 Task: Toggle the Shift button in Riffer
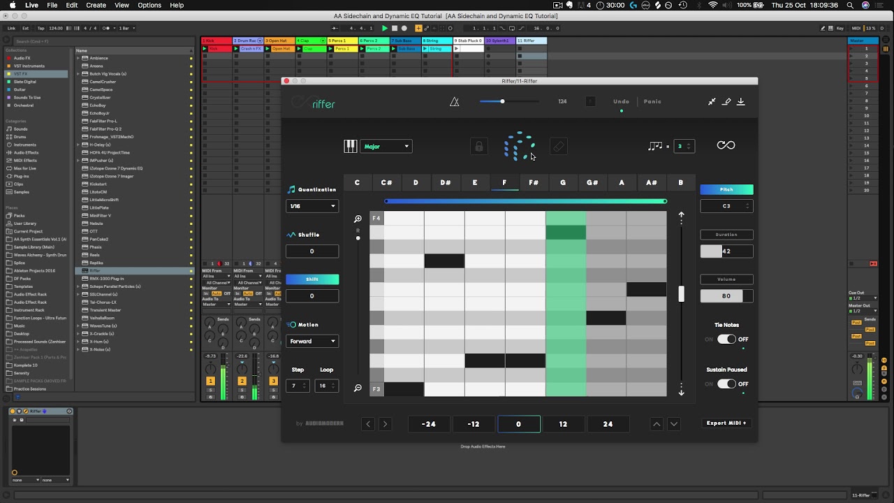[x=312, y=279]
